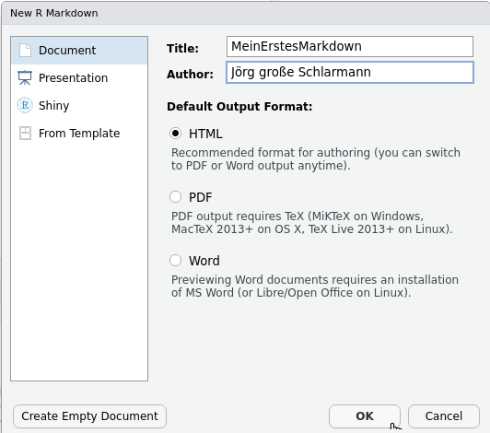Click the OK button
The height and width of the screenshot is (433, 490).
[x=365, y=416]
